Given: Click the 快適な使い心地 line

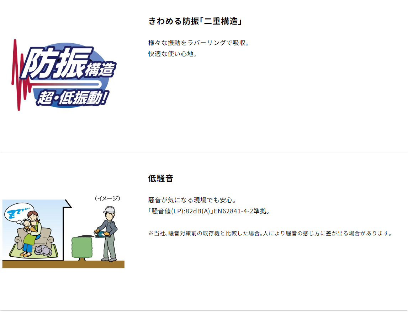Looking at the screenshot, I should [x=173, y=54].
